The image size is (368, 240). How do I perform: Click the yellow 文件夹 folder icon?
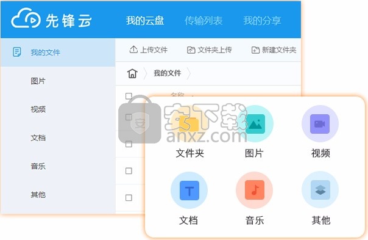[189, 124]
